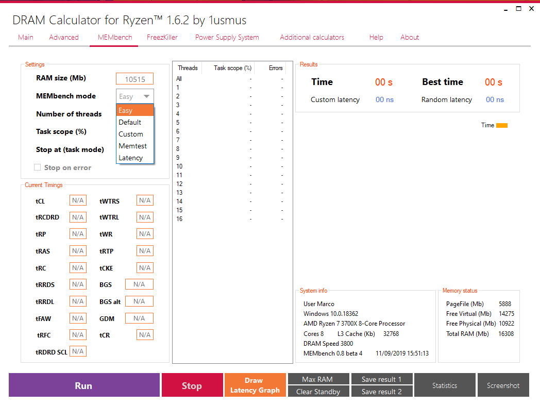Show the About tab
540x405 pixels.
pyautogui.click(x=410, y=37)
